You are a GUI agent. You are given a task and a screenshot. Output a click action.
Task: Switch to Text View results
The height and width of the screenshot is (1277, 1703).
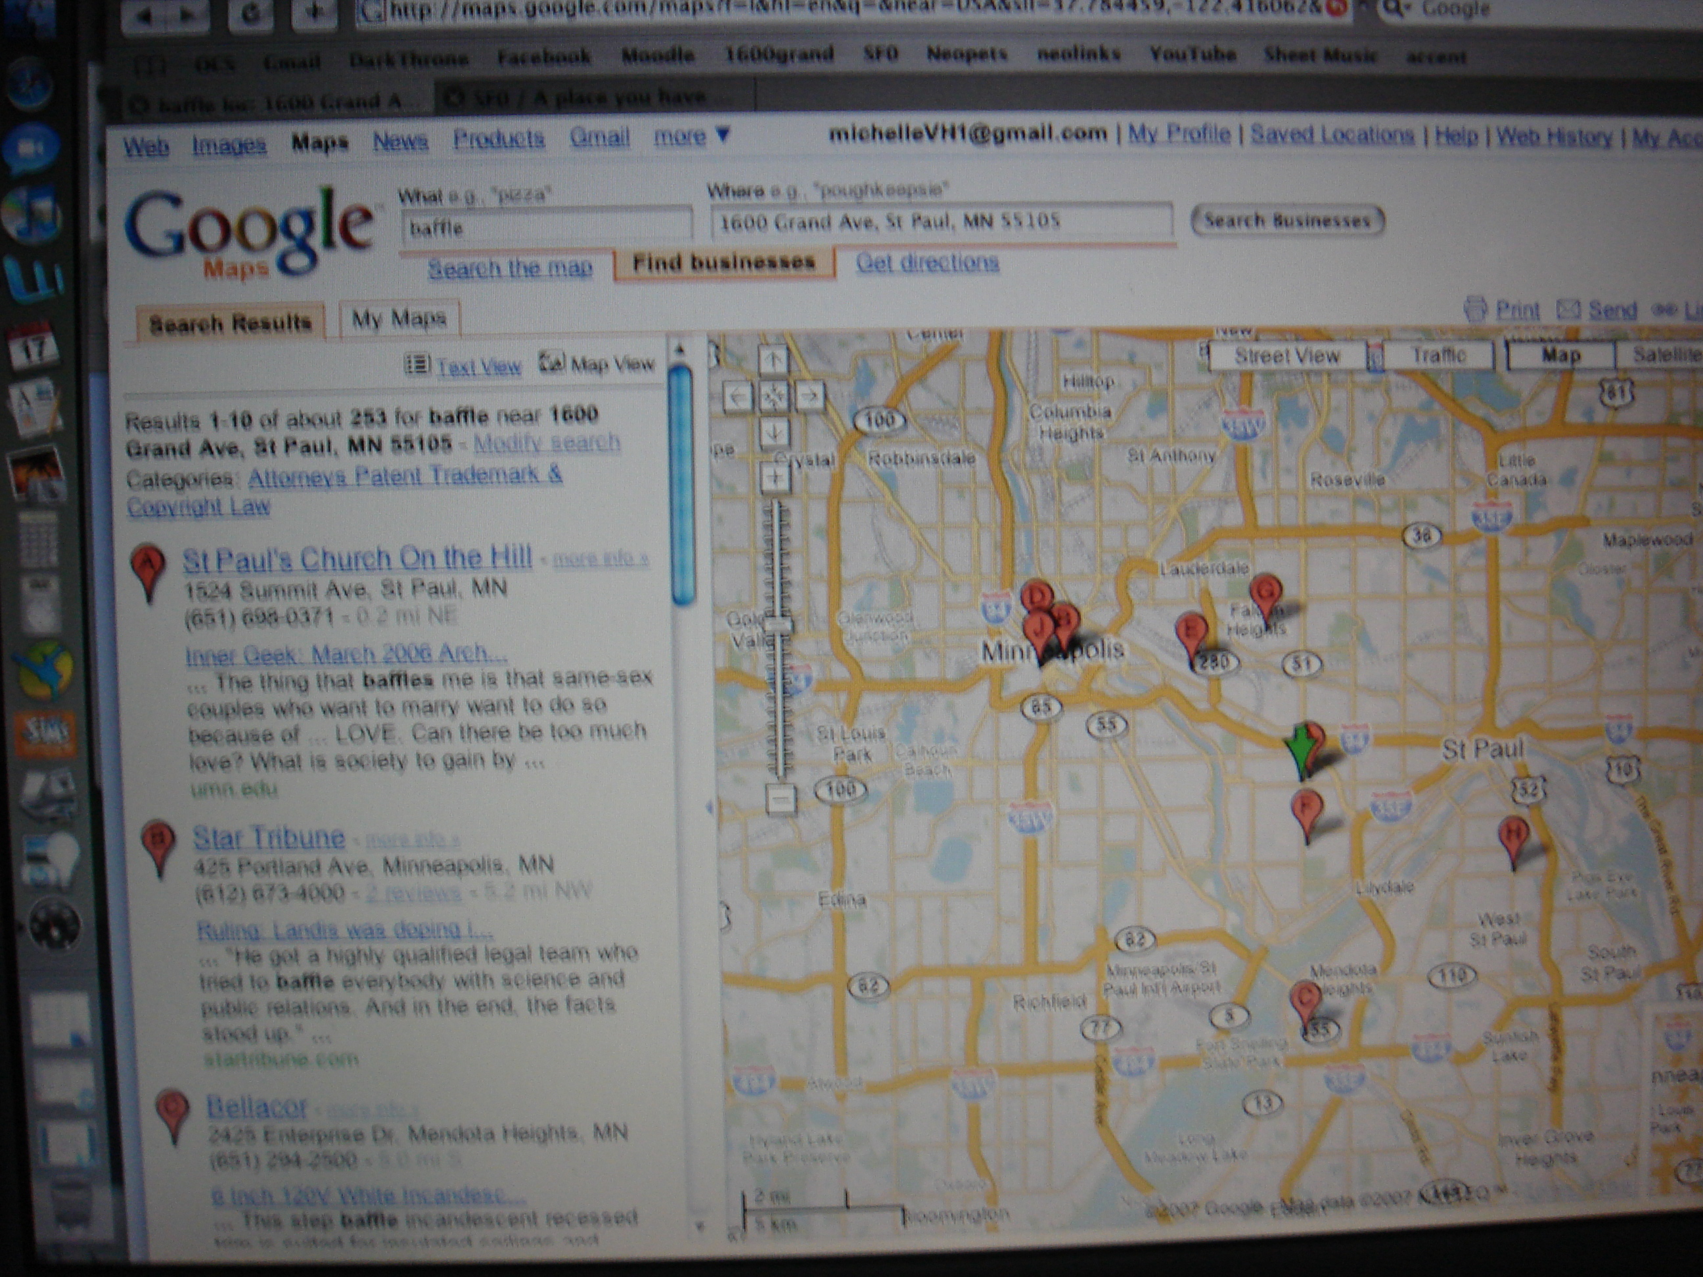[x=478, y=367]
